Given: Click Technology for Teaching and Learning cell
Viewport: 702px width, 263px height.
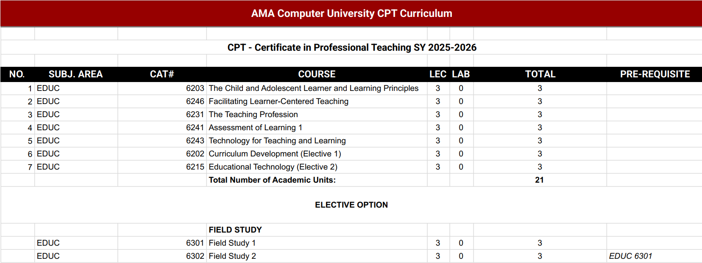Looking at the screenshot, I should pos(277,141).
